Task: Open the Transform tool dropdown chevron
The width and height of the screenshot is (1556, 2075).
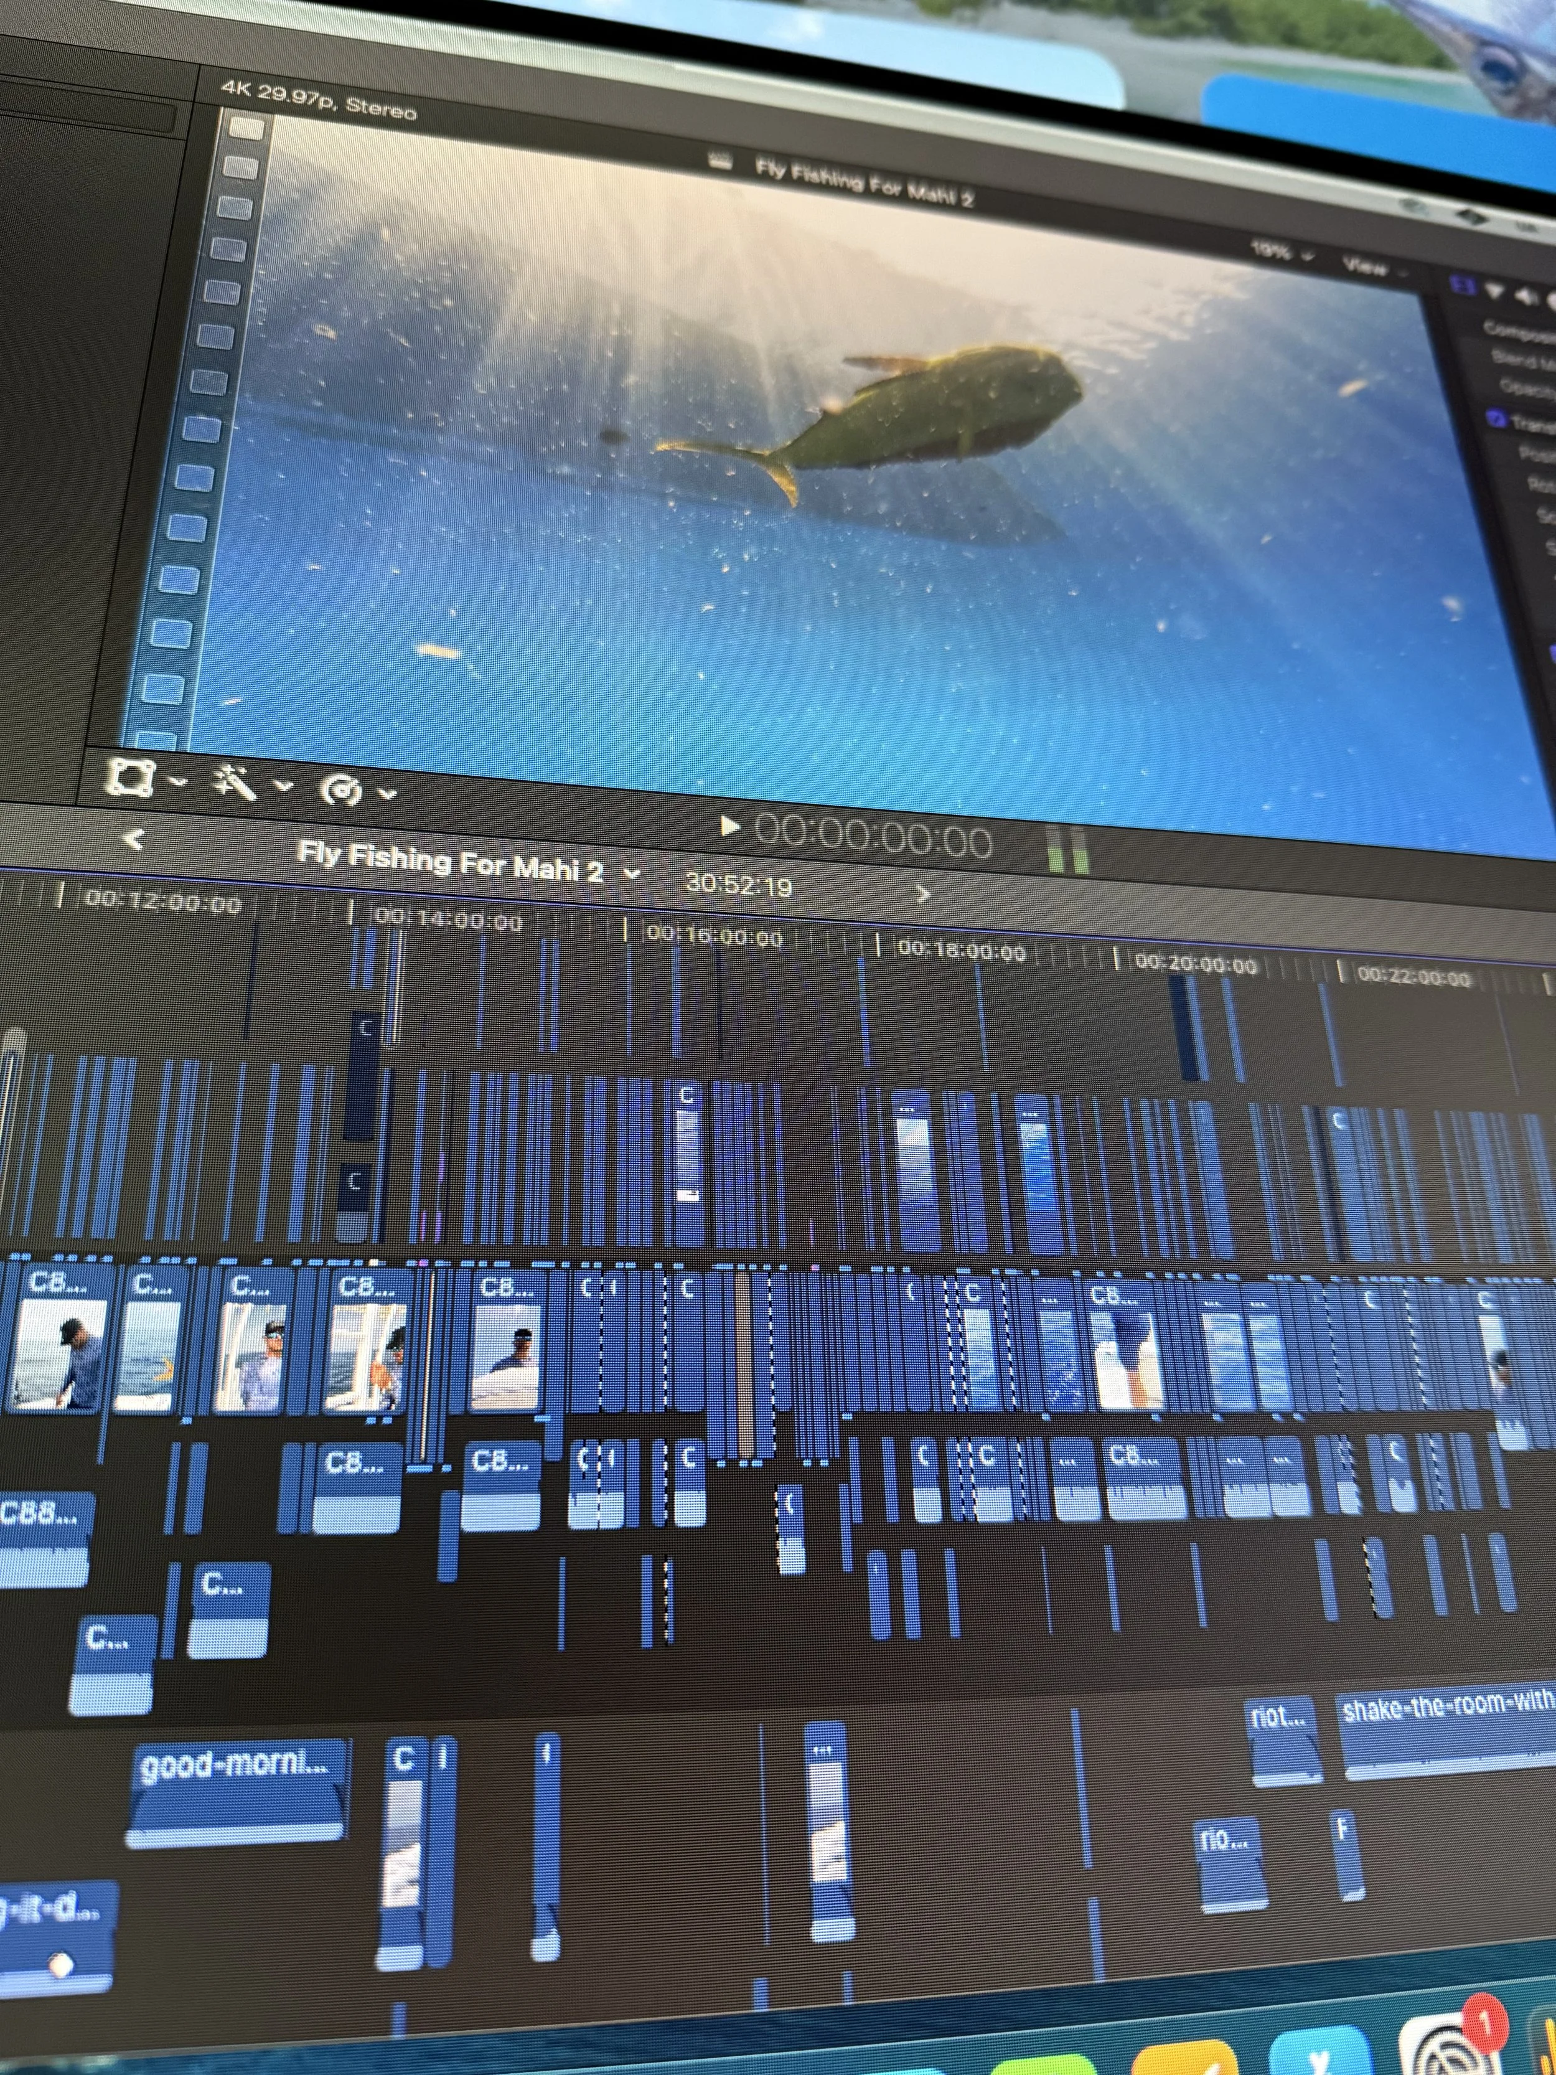Action: point(179,781)
